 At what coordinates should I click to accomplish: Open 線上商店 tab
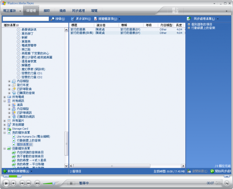(175, 11)
